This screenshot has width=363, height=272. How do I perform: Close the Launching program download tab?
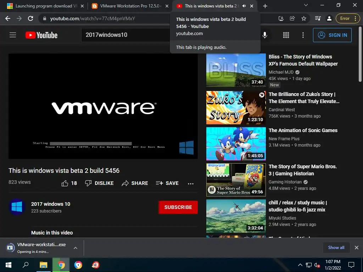click(x=82, y=6)
